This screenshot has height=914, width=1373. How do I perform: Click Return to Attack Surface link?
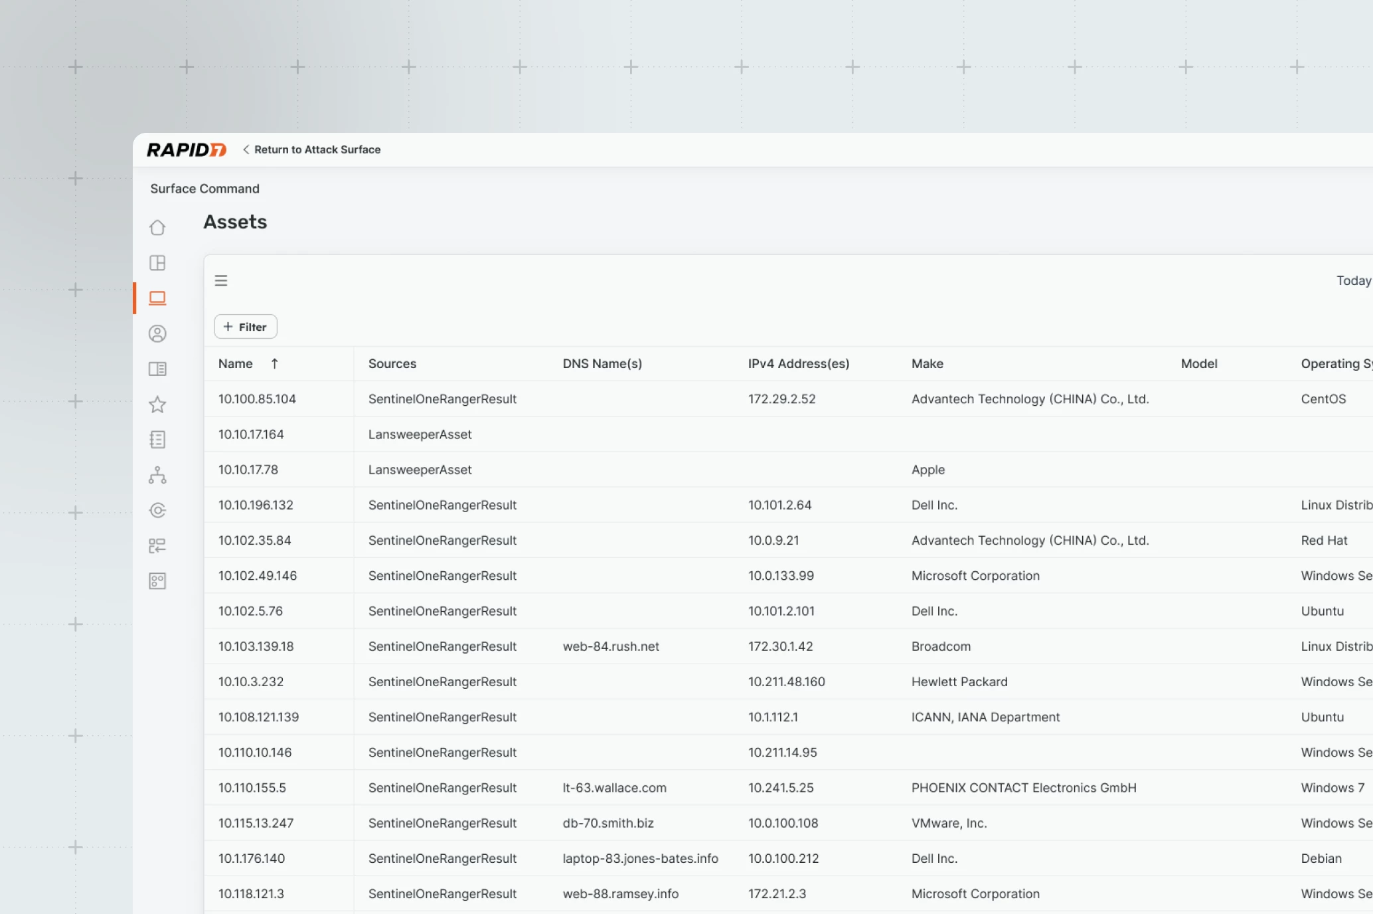click(x=311, y=149)
